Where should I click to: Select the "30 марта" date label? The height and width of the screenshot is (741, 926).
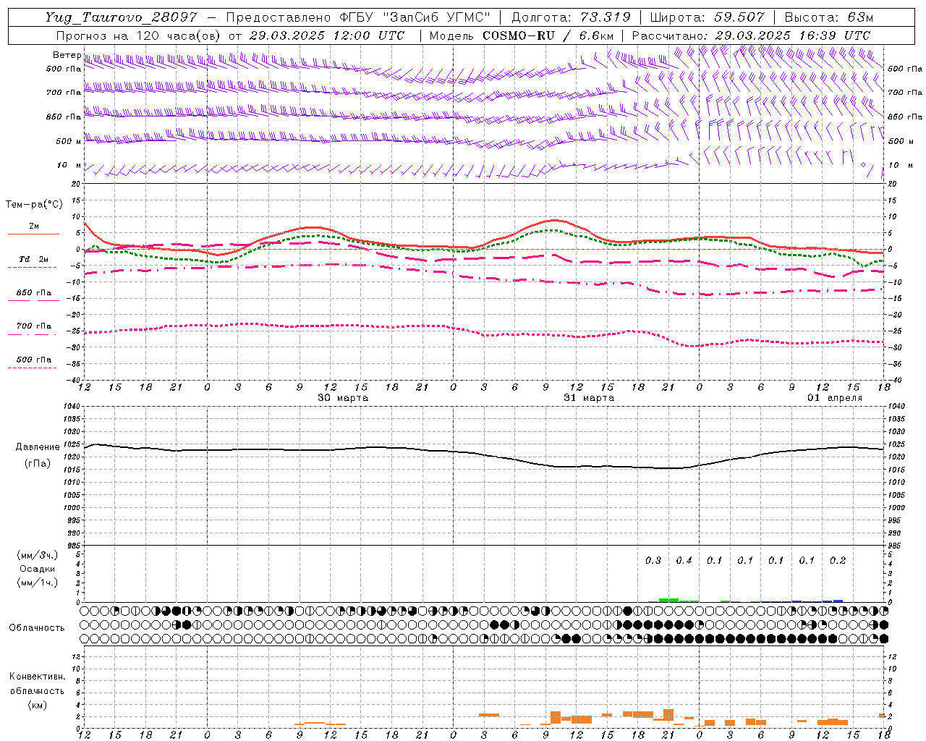point(343,398)
